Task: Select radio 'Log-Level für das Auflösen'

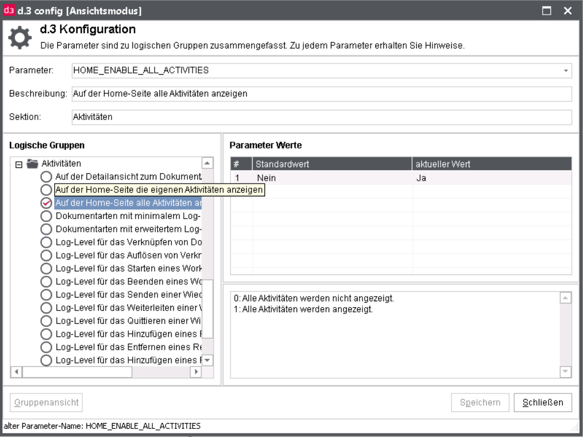Action: (x=46, y=255)
